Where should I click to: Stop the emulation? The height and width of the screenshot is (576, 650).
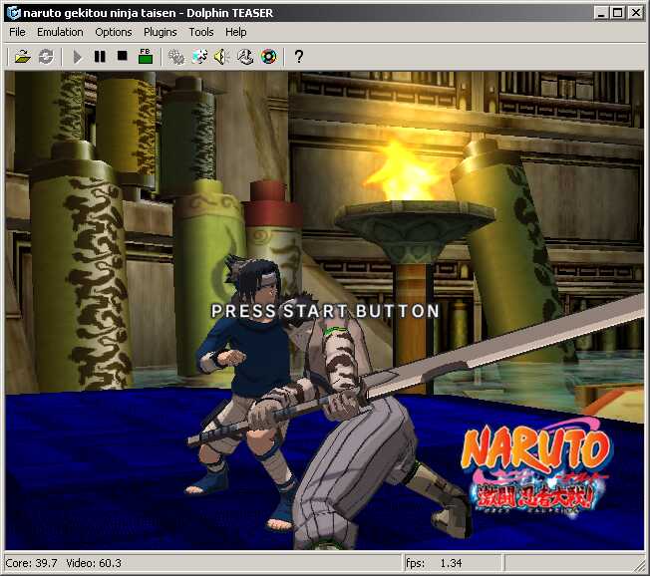[x=123, y=56]
